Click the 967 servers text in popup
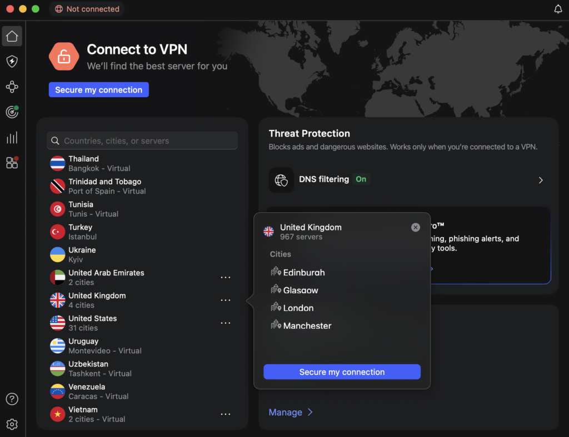The width and height of the screenshot is (569, 437). tap(301, 237)
